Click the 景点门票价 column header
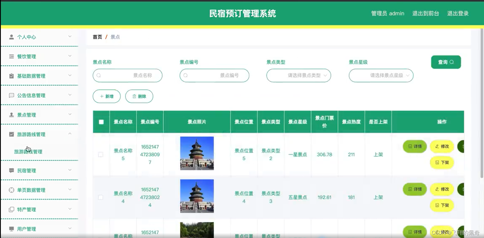This screenshot has height=238, width=484. tap(325, 122)
